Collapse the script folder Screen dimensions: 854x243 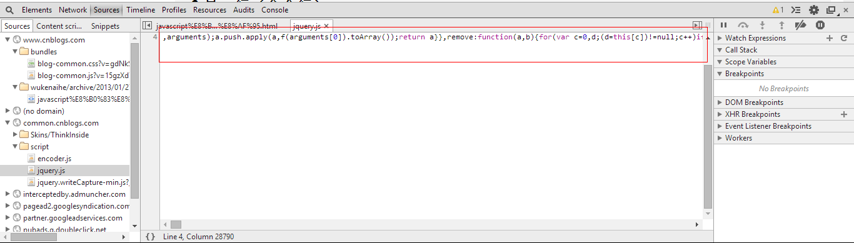point(15,147)
